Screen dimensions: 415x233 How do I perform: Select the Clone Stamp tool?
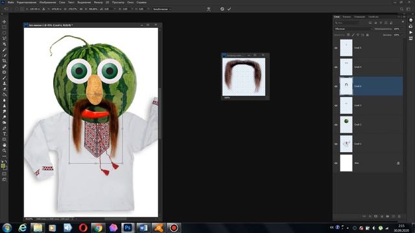[5, 83]
